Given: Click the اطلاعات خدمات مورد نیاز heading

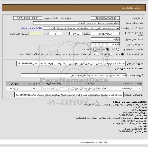Looking at the screenshot, I should click(x=129, y=68).
